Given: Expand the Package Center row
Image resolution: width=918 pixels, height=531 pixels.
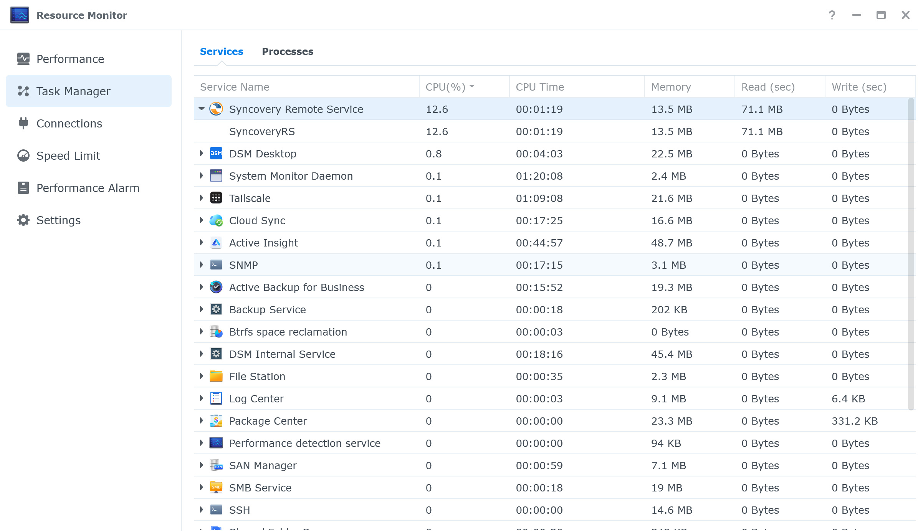Looking at the screenshot, I should pyautogui.click(x=202, y=421).
